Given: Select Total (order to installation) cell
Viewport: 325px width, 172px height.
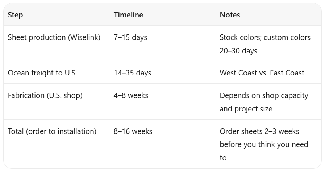Looking at the screenshot, I should (57, 144).
